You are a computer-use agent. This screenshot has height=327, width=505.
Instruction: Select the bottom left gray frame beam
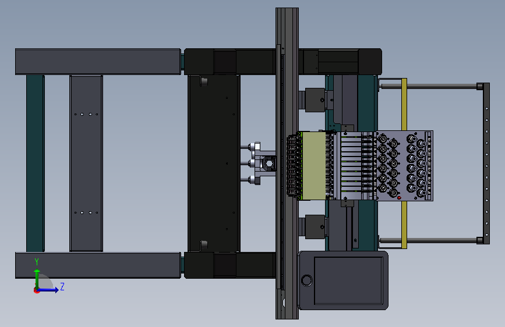[98, 265]
